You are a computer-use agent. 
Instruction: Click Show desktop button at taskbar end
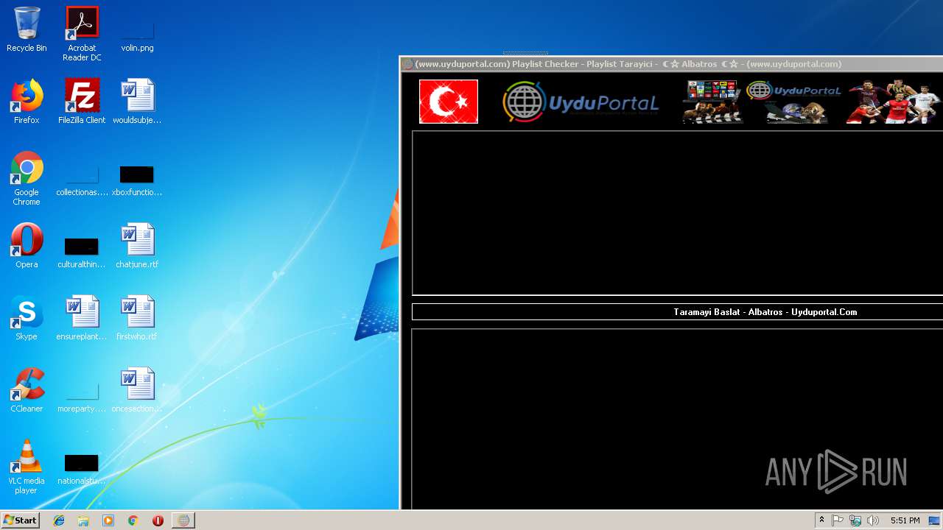pyautogui.click(x=936, y=520)
